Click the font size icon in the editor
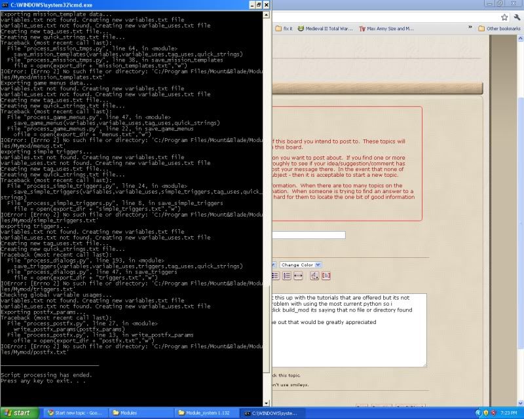 315,276
